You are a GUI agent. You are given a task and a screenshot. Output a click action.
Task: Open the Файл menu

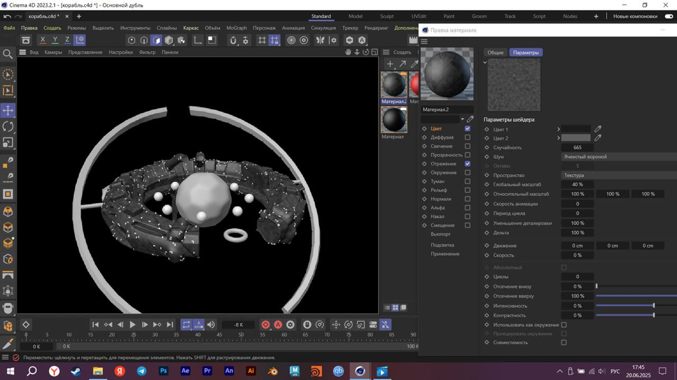(9, 28)
